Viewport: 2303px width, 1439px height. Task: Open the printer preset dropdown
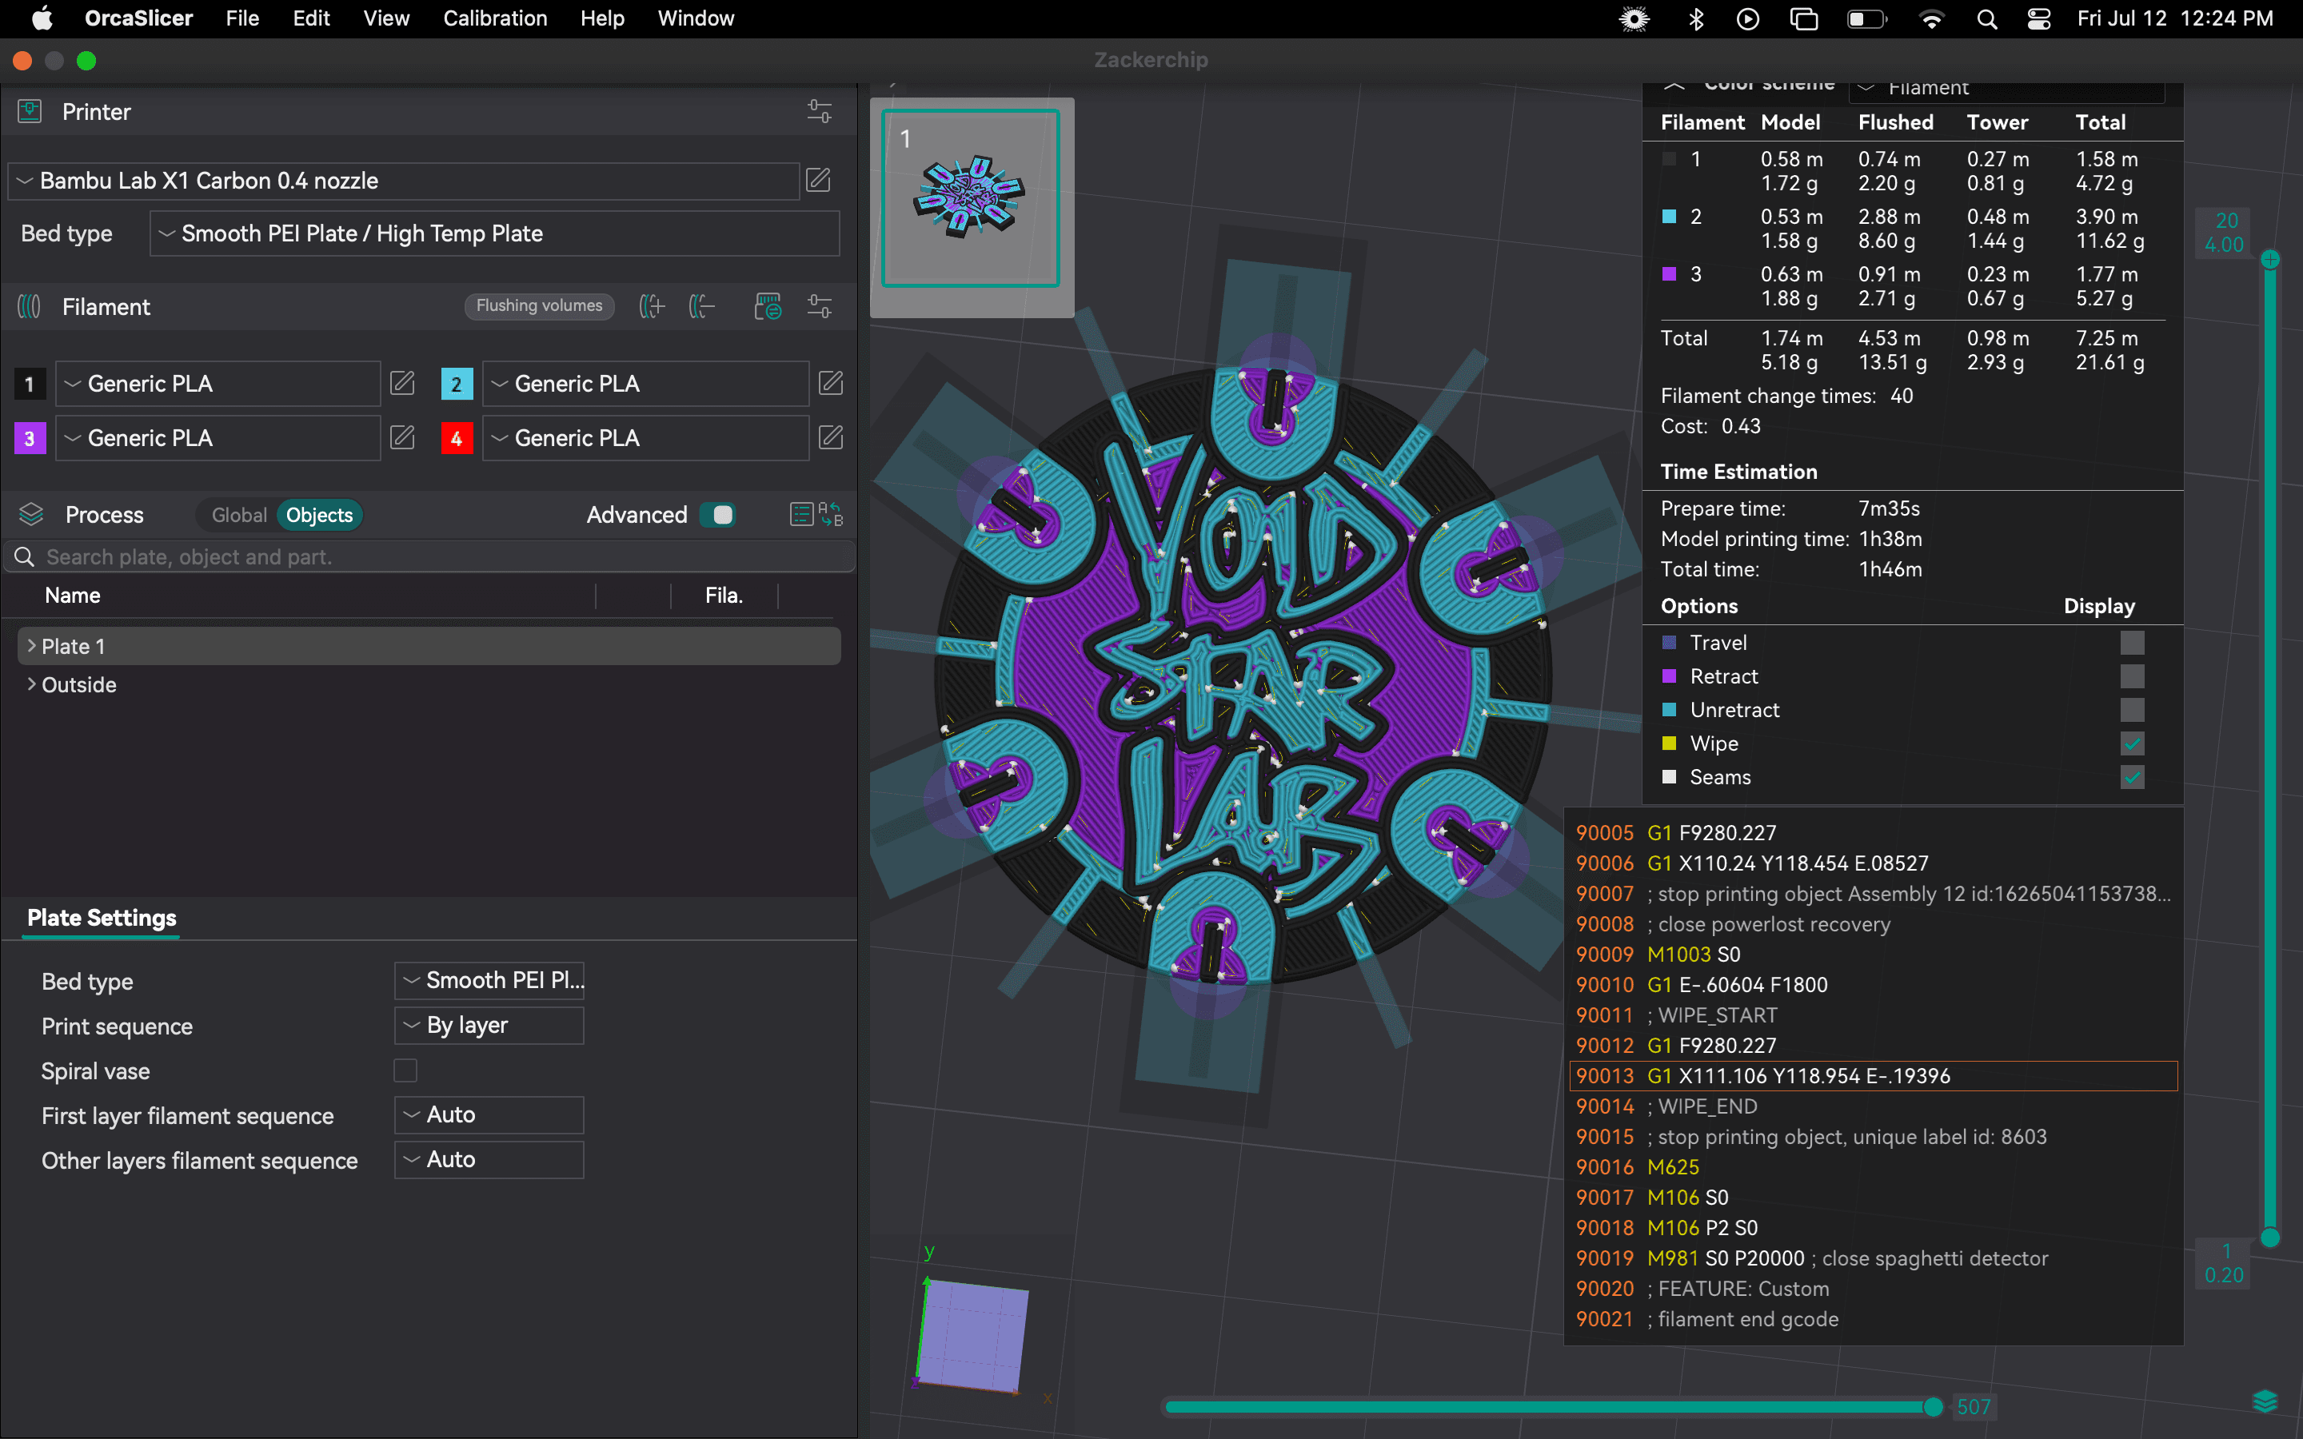coord(404,181)
